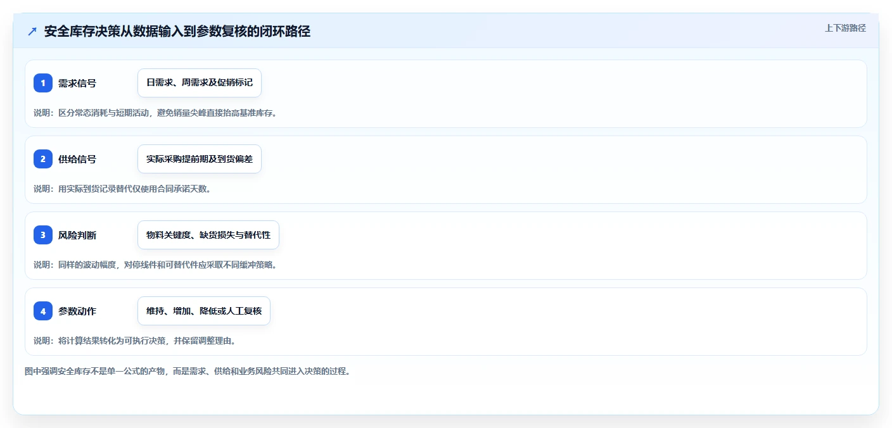This screenshot has height=428, width=892.
Task: Click the footer caption 图中强调安全库存不是单一公式
Action: (188, 371)
